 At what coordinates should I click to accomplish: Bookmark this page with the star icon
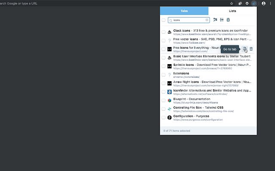[232, 3]
